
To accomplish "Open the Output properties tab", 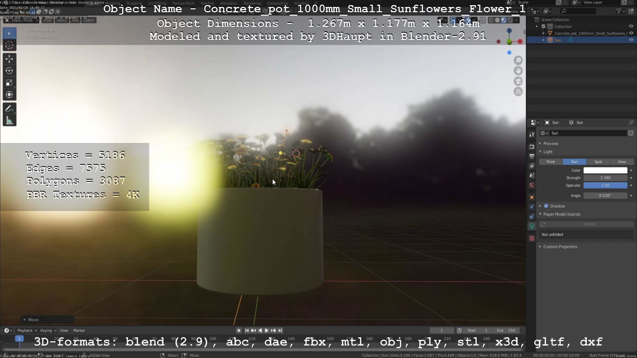I will [x=532, y=156].
